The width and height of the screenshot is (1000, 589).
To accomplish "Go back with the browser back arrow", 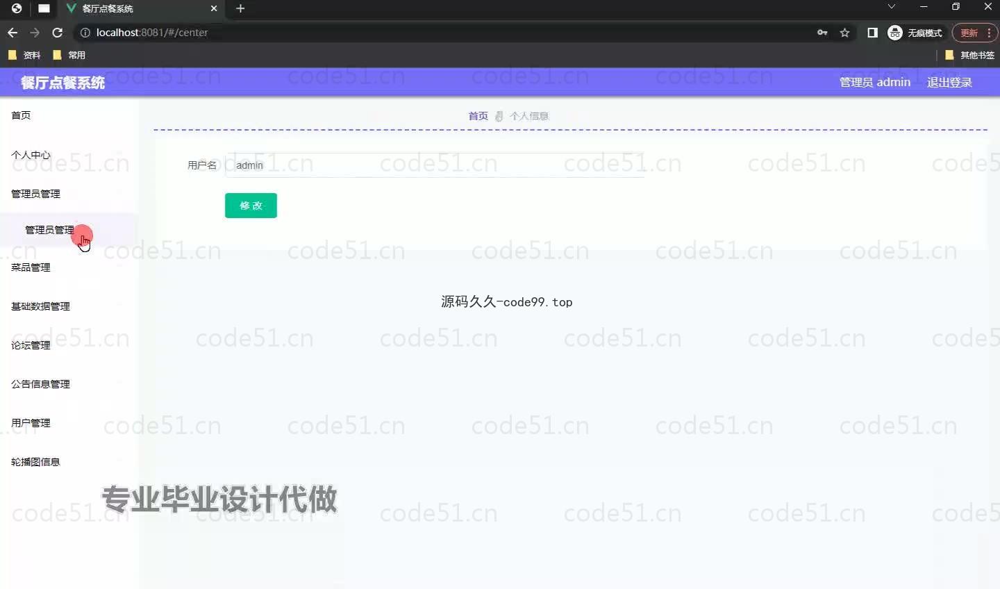I will pos(12,33).
